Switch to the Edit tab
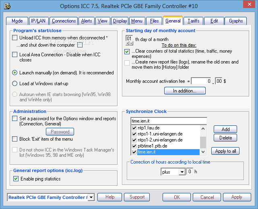This screenshot has width=258, height=209. [x=214, y=21]
